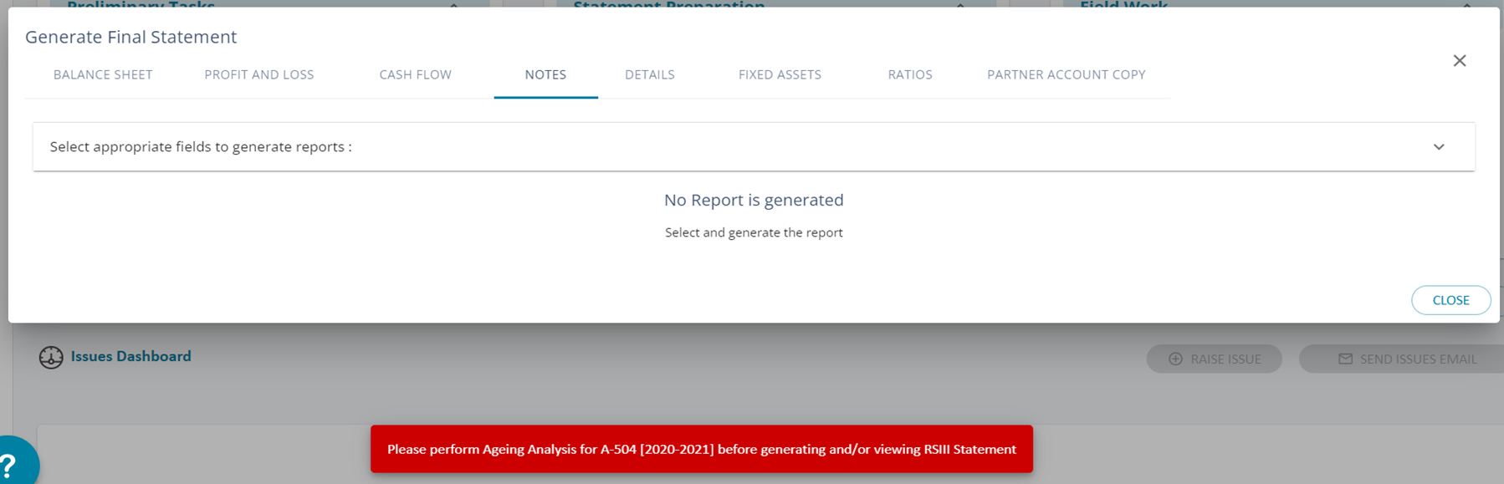Click the Raise Issue button
1504x484 pixels.
click(1214, 359)
